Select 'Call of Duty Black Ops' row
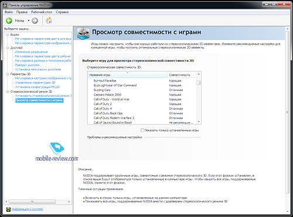Screen dimensions: 293x217 [142, 113]
